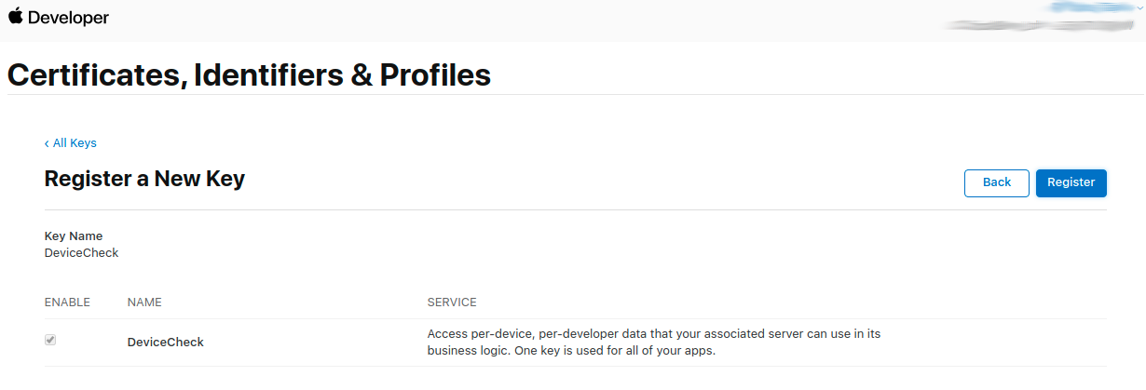Go to the Developer home link
Viewport: 1146px width, 390px height.
tap(68, 18)
